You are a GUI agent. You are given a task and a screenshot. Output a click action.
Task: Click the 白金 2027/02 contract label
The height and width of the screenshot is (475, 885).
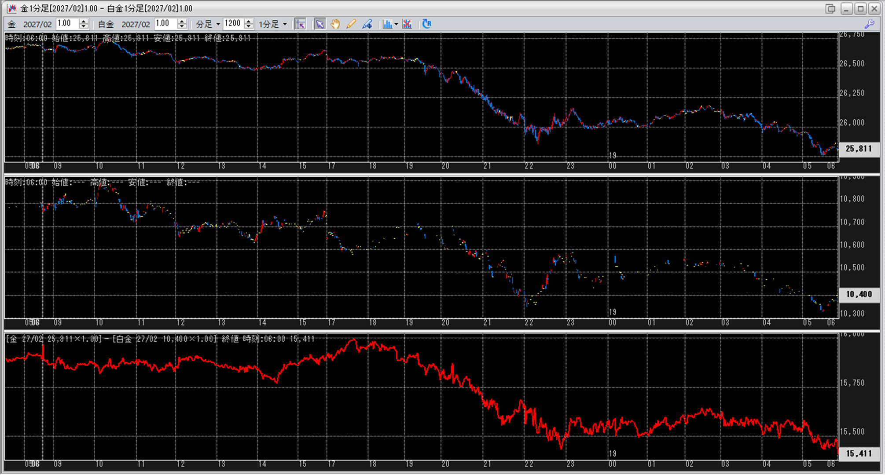[x=135, y=25]
